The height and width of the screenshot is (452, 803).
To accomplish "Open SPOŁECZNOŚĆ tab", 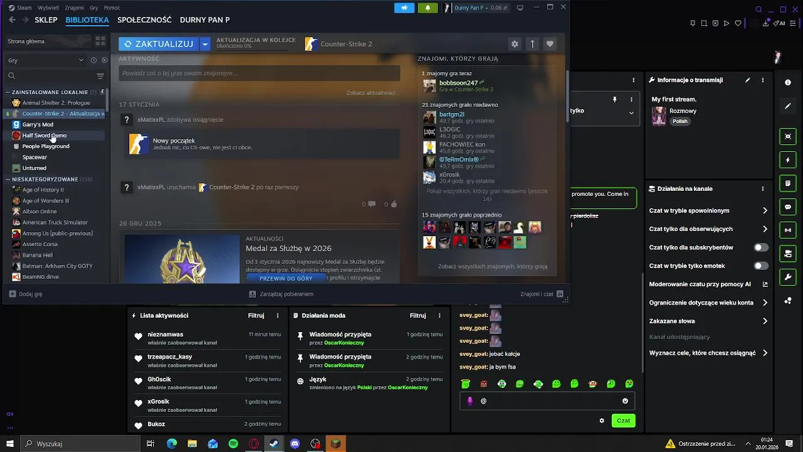I will click(144, 20).
